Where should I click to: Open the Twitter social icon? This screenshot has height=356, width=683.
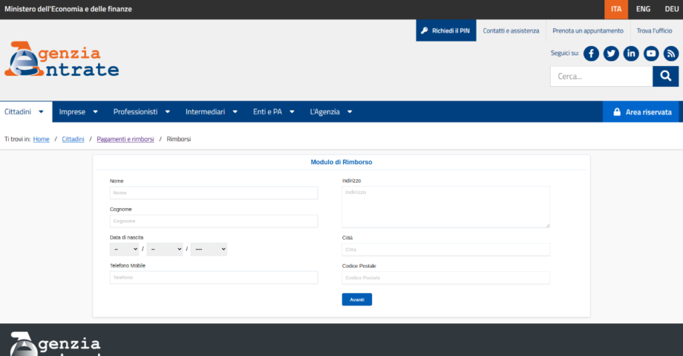click(611, 53)
